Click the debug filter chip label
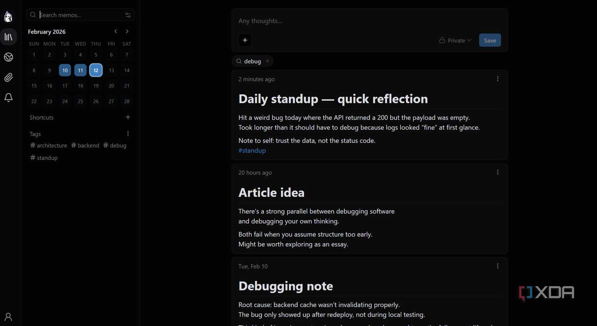The width and height of the screenshot is (597, 326). [x=253, y=62]
